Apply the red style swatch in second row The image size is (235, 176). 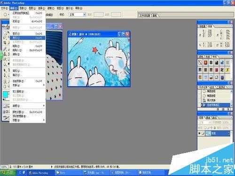216,70
